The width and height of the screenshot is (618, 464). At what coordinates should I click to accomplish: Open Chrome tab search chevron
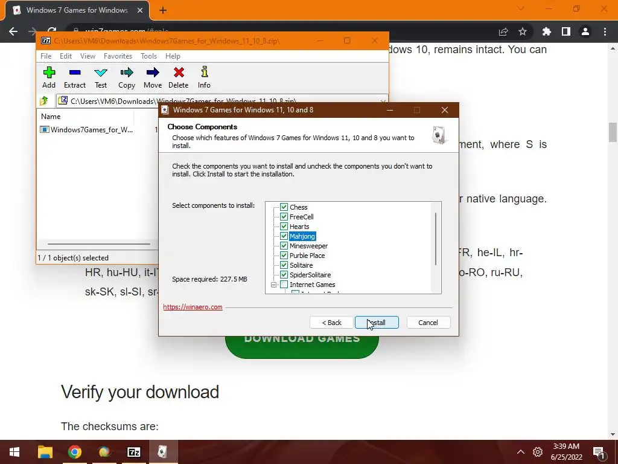(x=521, y=8)
